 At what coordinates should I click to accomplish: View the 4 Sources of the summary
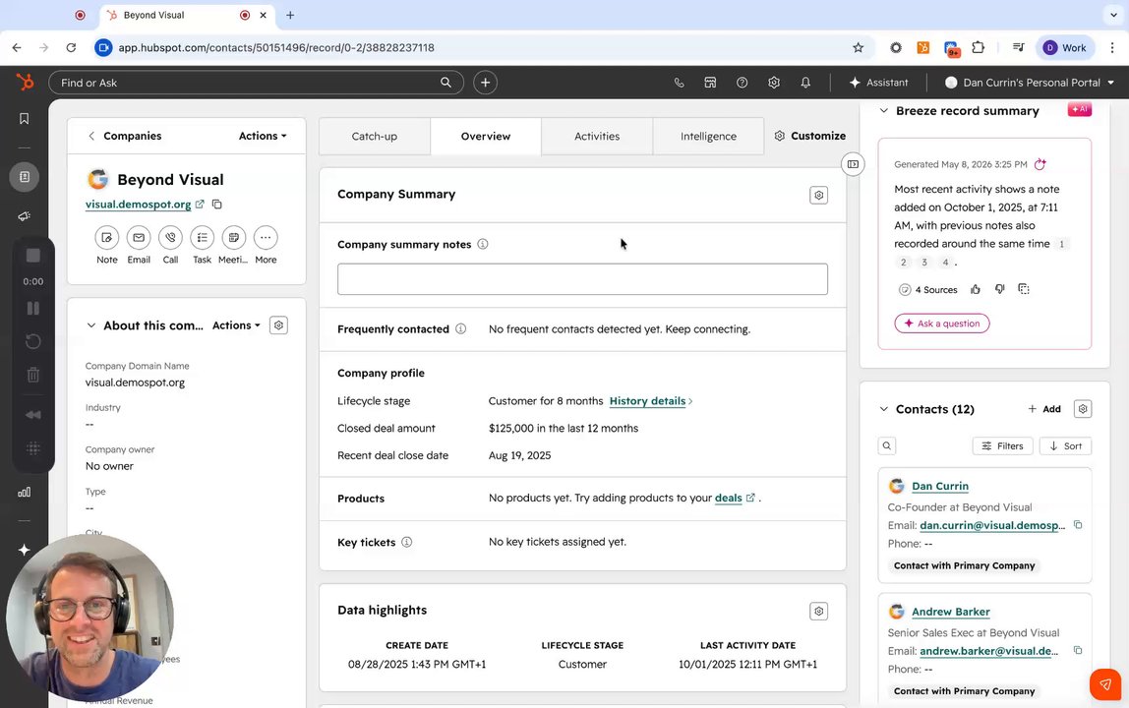point(928,289)
